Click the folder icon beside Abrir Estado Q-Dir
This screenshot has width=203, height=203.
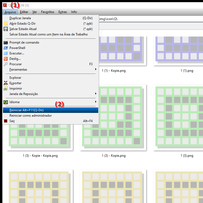(x=6, y=24)
